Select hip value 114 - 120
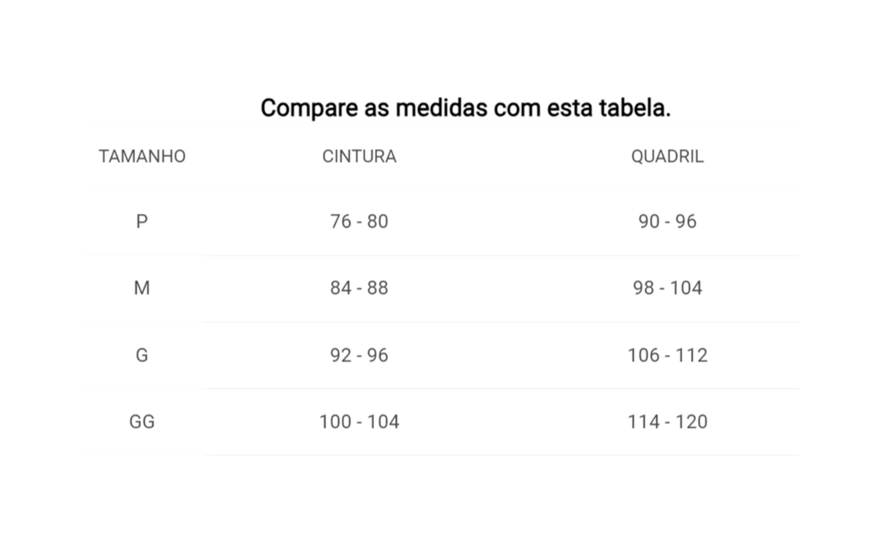Screen dimensions: 882x540 667,422
